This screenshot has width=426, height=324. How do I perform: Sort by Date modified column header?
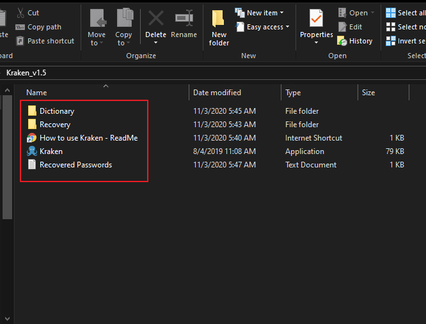tap(217, 93)
